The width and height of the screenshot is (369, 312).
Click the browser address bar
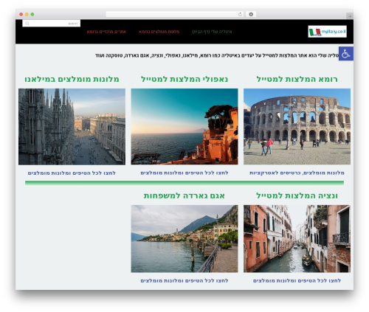175,15
